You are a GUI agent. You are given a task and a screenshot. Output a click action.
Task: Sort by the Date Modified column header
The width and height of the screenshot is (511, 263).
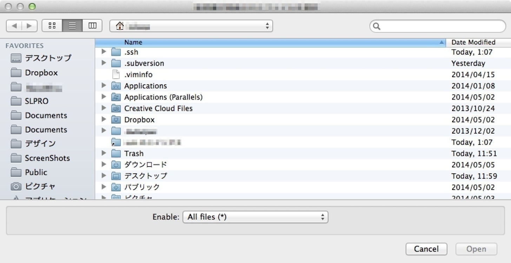[x=478, y=42]
